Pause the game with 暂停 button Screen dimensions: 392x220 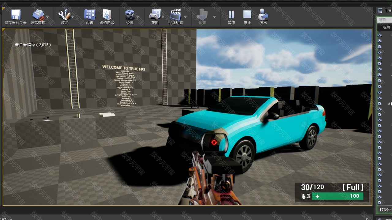click(231, 15)
